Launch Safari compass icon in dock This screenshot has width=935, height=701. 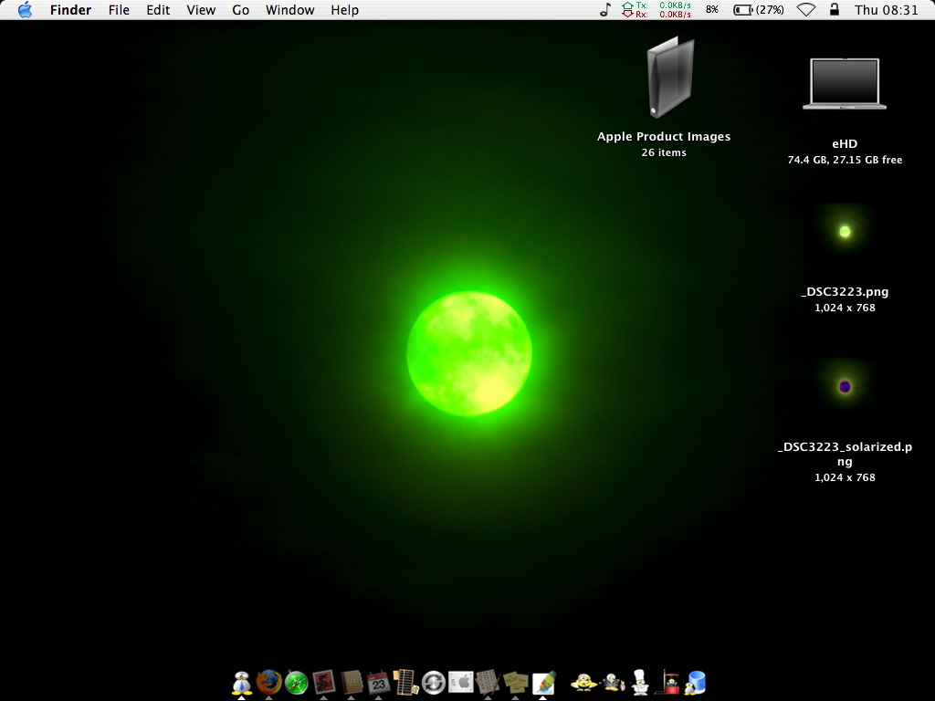pos(296,682)
